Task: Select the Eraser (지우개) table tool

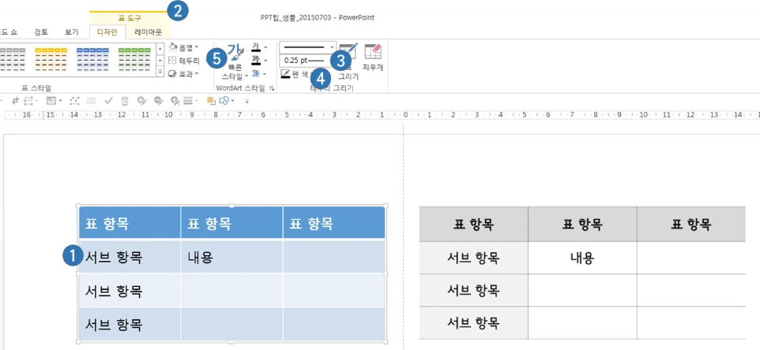Action: click(373, 58)
